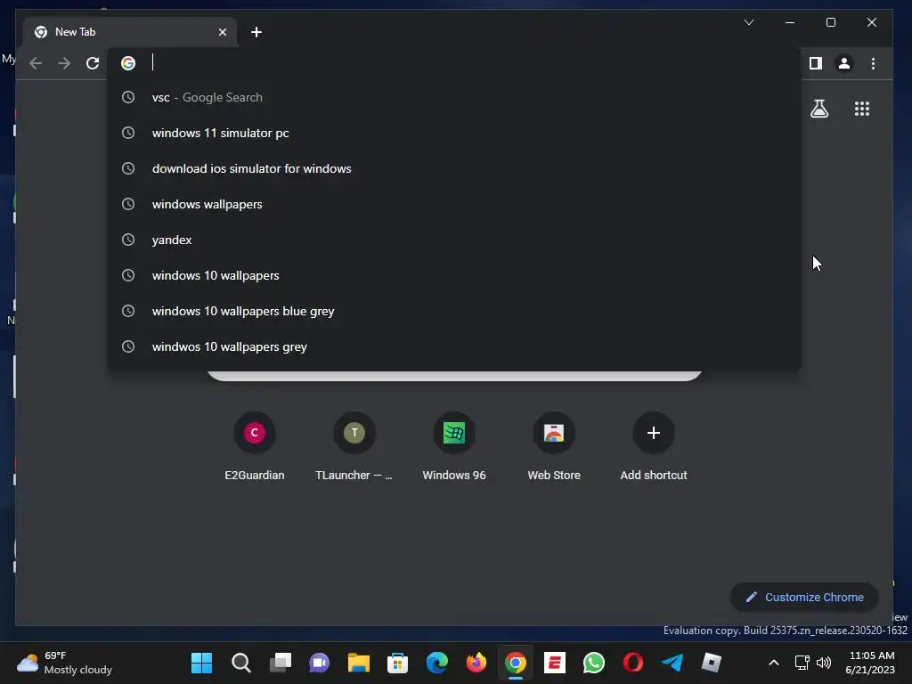Open the TLauncher shortcut tile
Viewport: 912px width, 684px height.
[x=354, y=446]
